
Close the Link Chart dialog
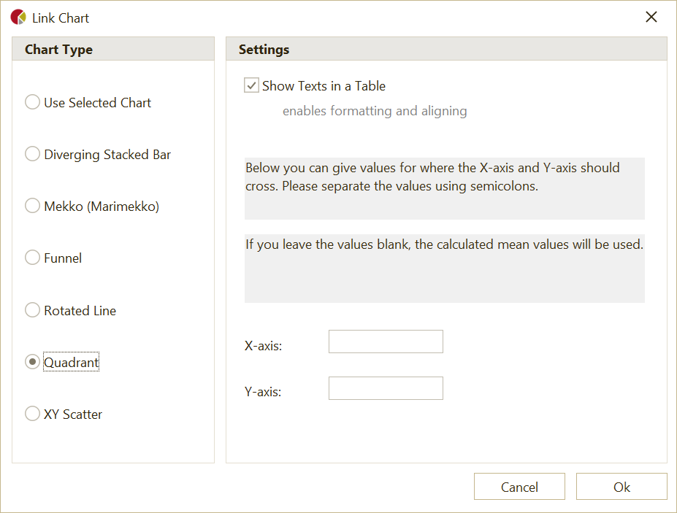(x=651, y=16)
